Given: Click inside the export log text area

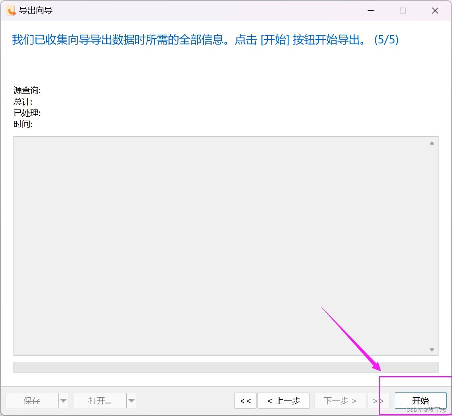Looking at the screenshot, I should pos(220,246).
